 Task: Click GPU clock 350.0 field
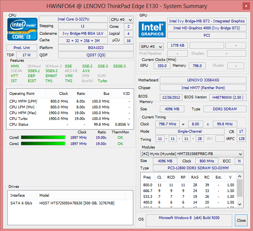[162, 66]
